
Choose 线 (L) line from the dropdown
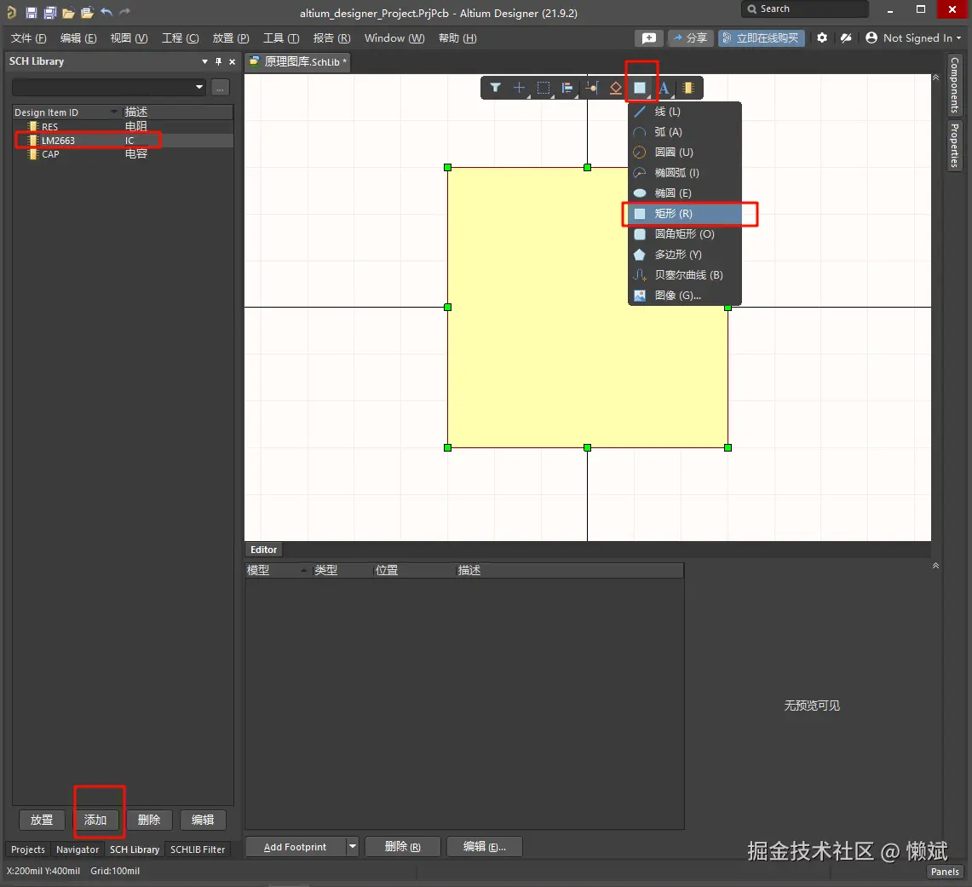[684, 112]
